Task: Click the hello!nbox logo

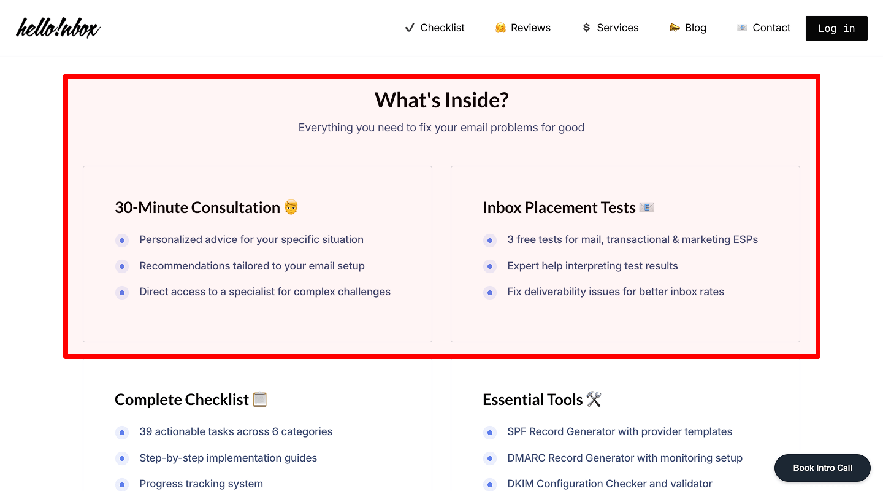Action: coord(57,27)
